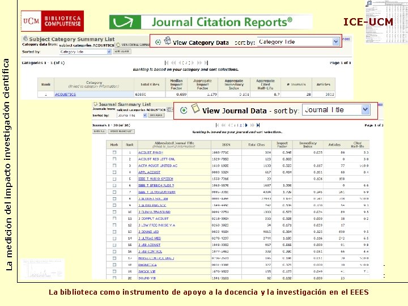Click the View Journal Summary List button
Screen dimensions: 408x306
[x=133, y=45]
